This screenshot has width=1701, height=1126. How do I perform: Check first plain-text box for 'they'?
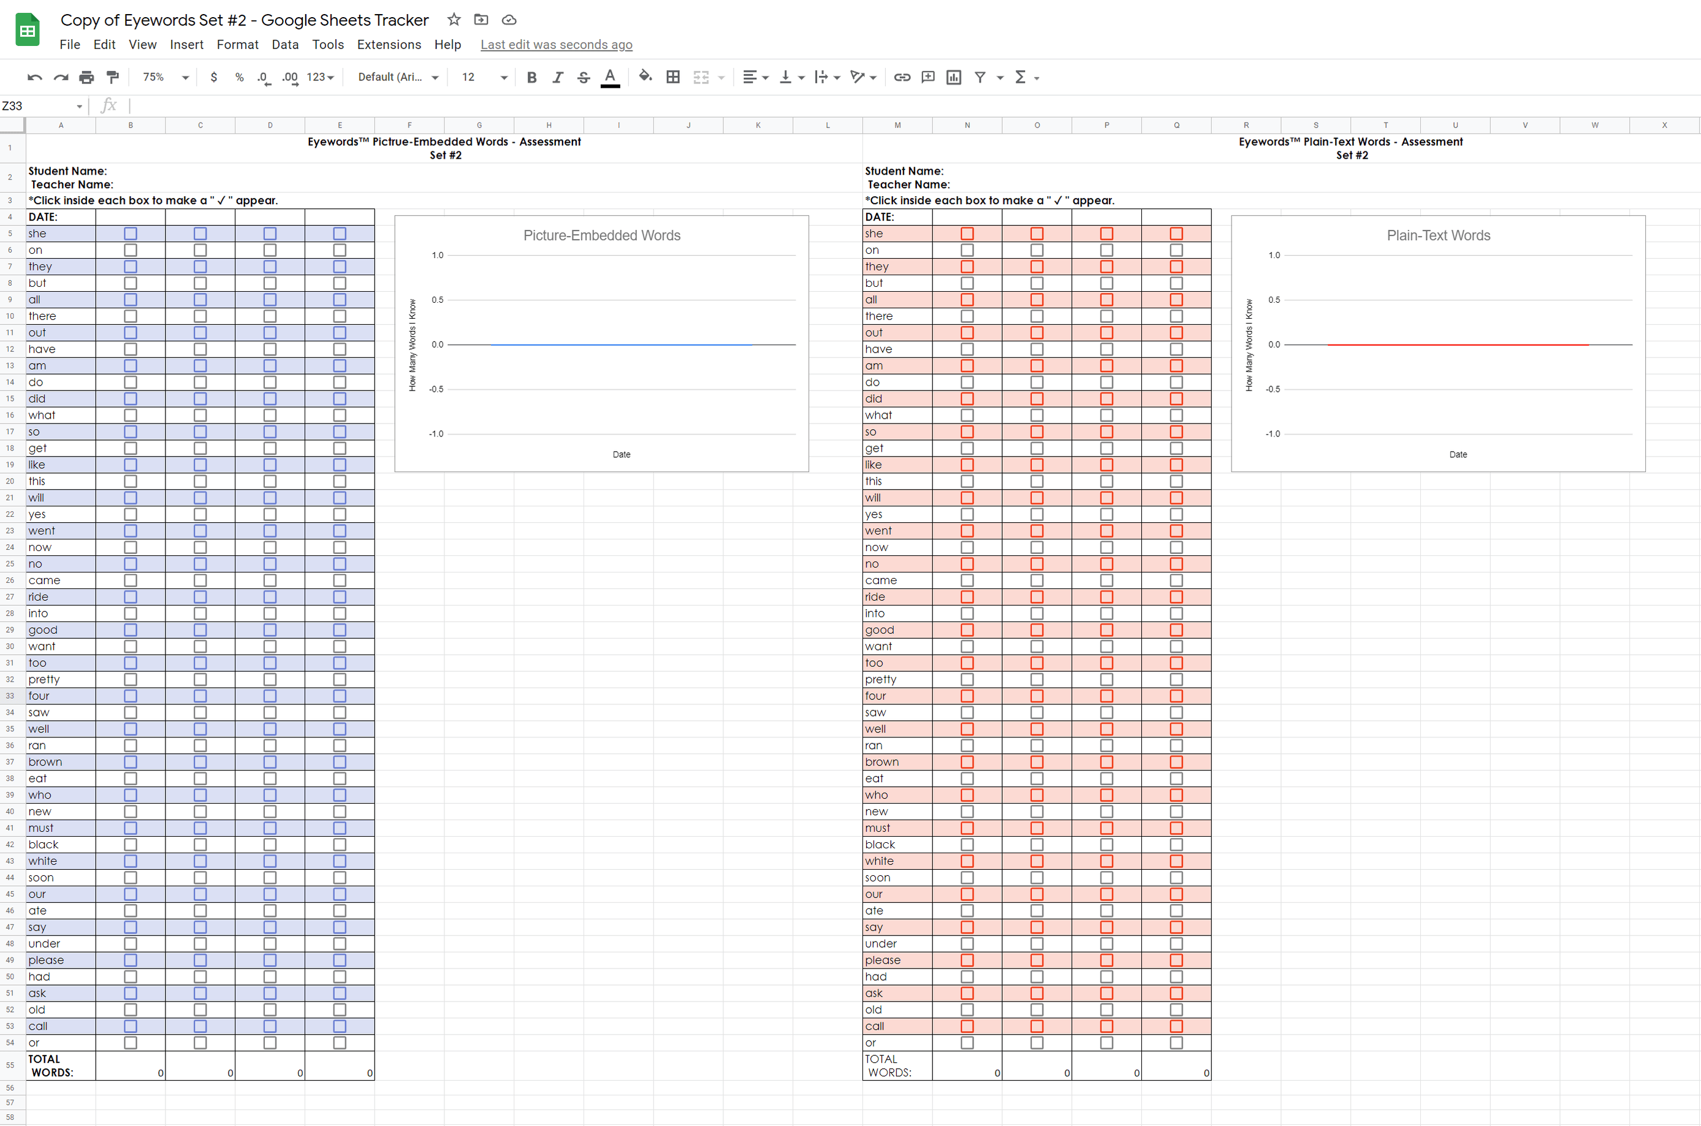click(x=967, y=267)
